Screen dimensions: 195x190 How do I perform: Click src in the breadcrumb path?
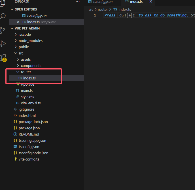(x=91, y=10)
